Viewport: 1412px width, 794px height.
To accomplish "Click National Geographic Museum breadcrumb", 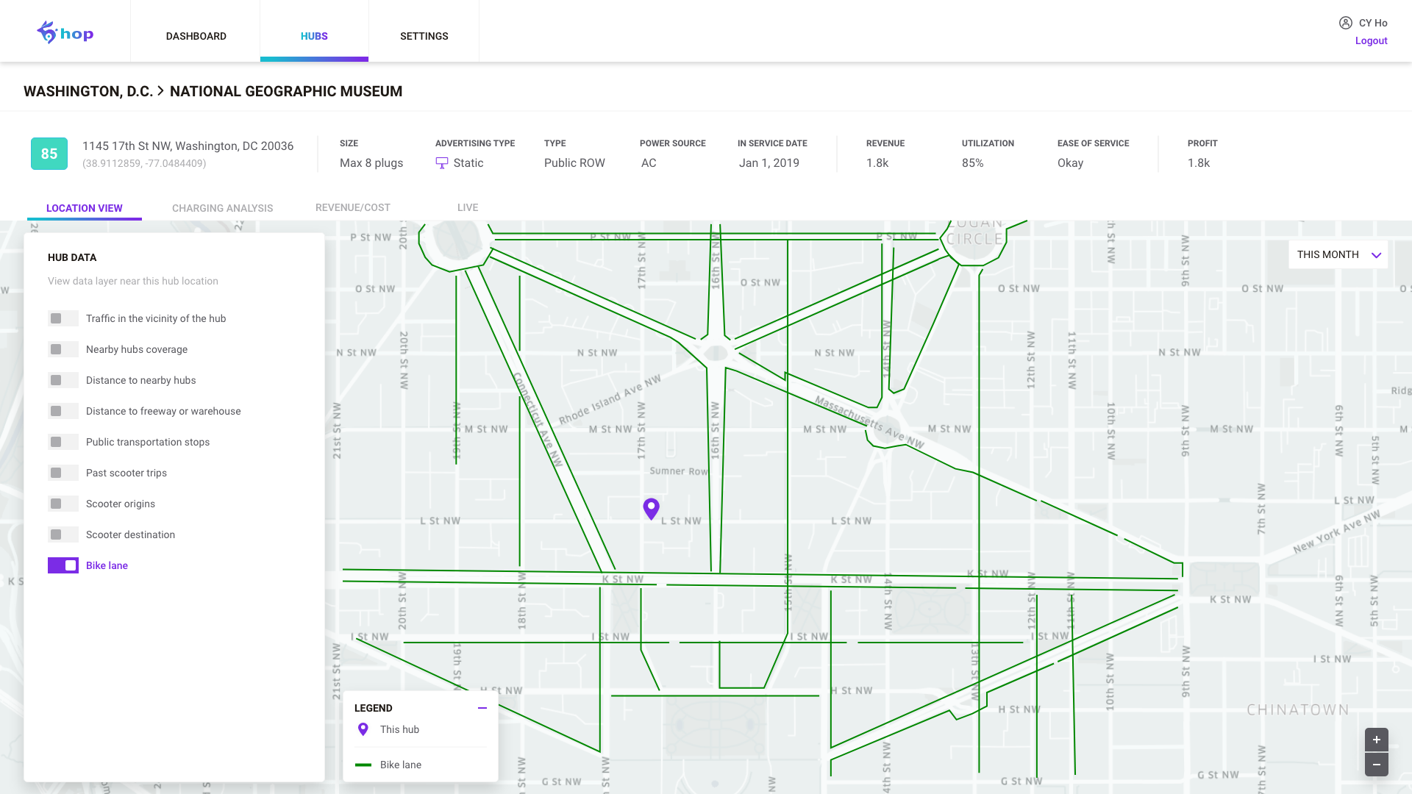I will [x=286, y=91].
